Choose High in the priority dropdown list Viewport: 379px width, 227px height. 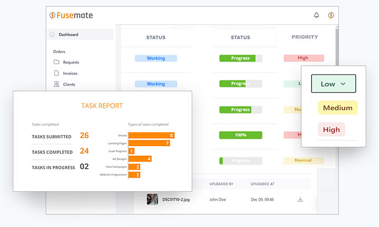(x=331, y=129)
